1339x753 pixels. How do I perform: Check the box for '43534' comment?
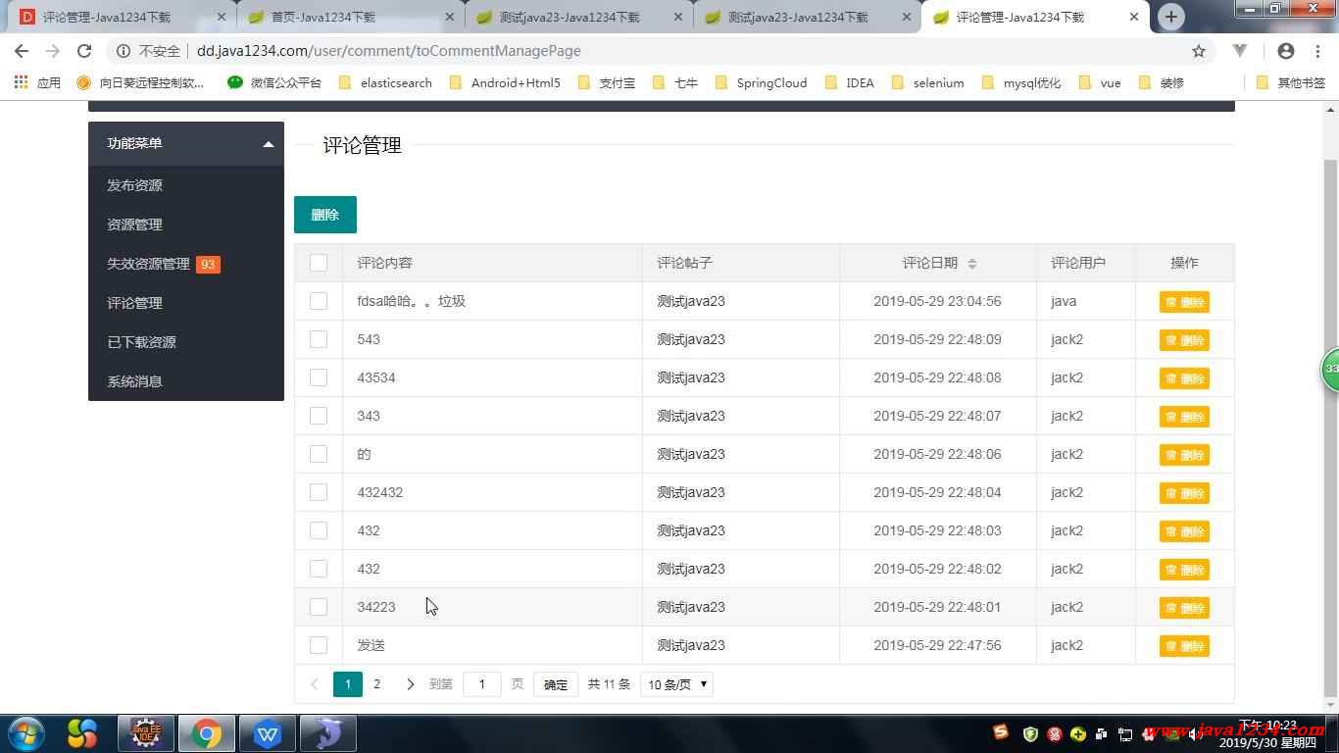[319, 377]
